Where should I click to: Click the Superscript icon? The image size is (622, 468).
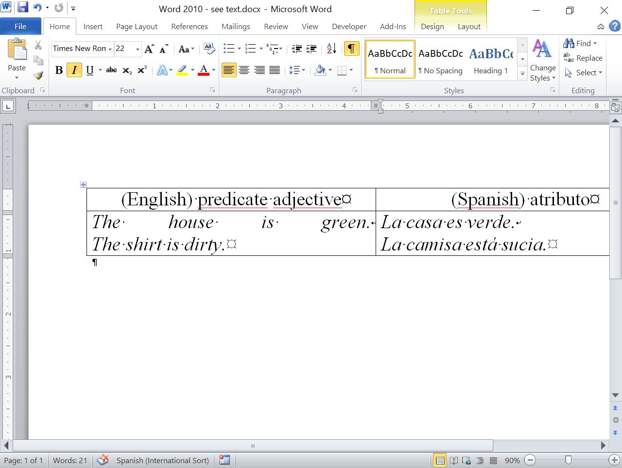[x=142, y=70]
